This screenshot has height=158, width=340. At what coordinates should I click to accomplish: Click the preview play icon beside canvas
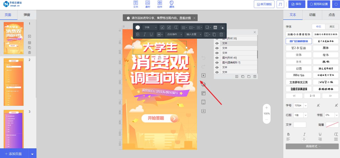coord(203,75)
